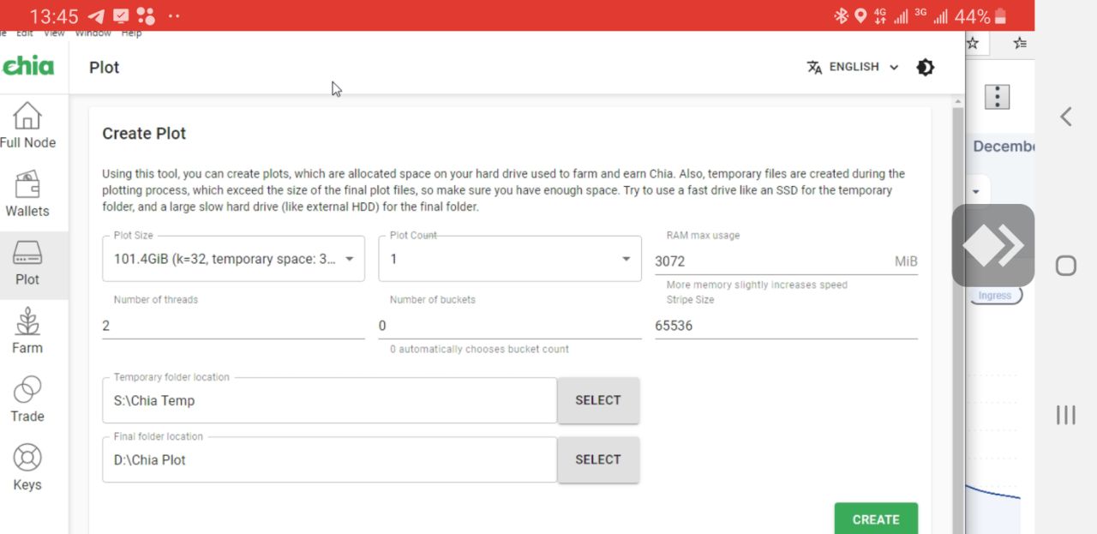Expand the Plot Count dropdown
This screenshot has width=1097, height=534.
(510, 259)
